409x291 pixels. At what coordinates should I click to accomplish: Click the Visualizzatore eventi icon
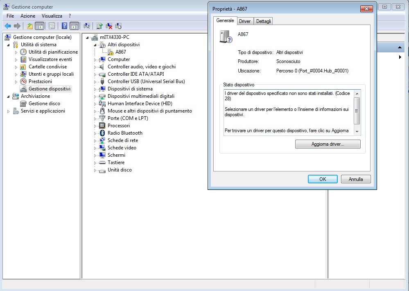23,59
